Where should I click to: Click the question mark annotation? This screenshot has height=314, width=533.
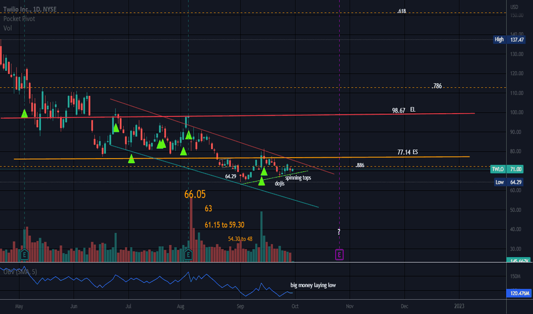coord(339,232)
